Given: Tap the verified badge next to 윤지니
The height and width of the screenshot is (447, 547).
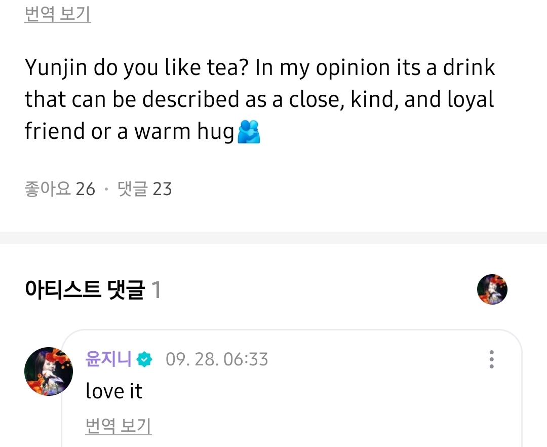Looking at the screenshot, I should tap(145, 359).
